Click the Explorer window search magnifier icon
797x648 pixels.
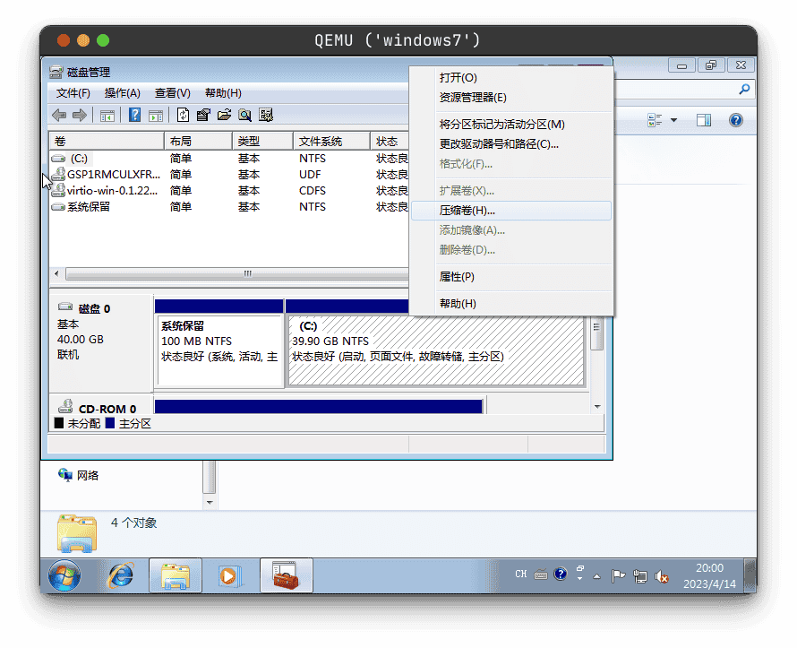745,90
